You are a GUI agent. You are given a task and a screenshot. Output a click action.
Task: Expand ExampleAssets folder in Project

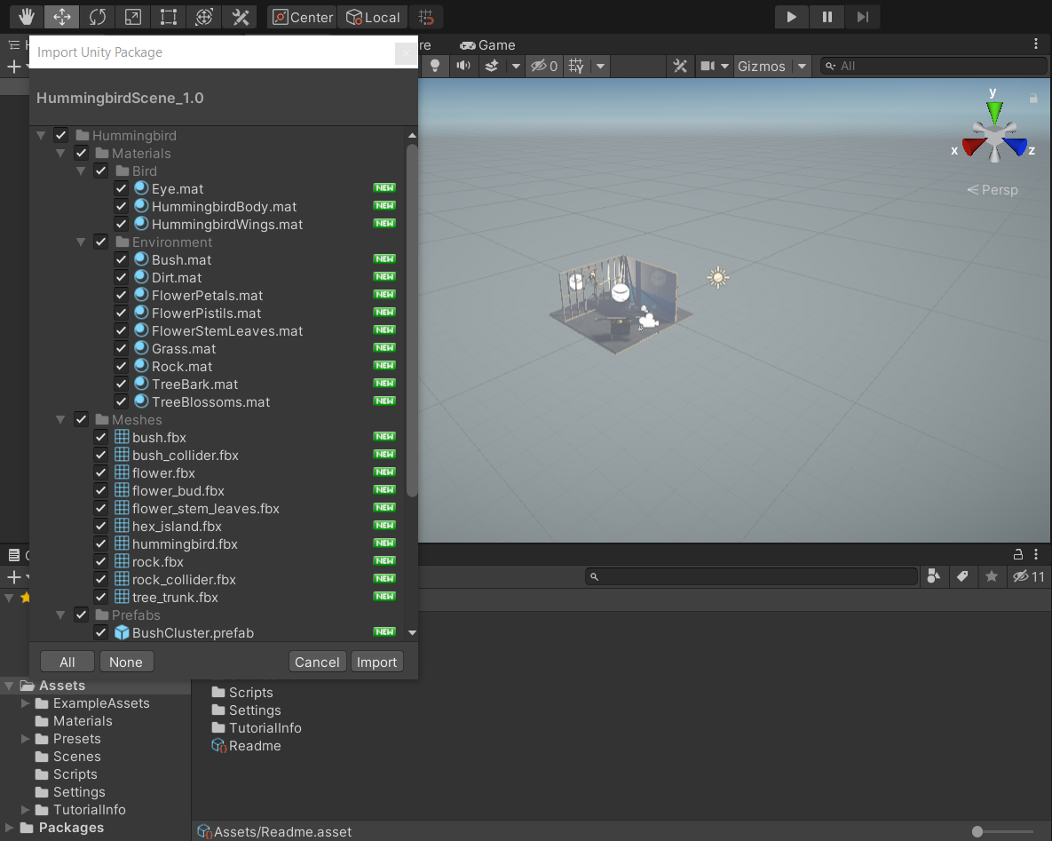point(26,702)
